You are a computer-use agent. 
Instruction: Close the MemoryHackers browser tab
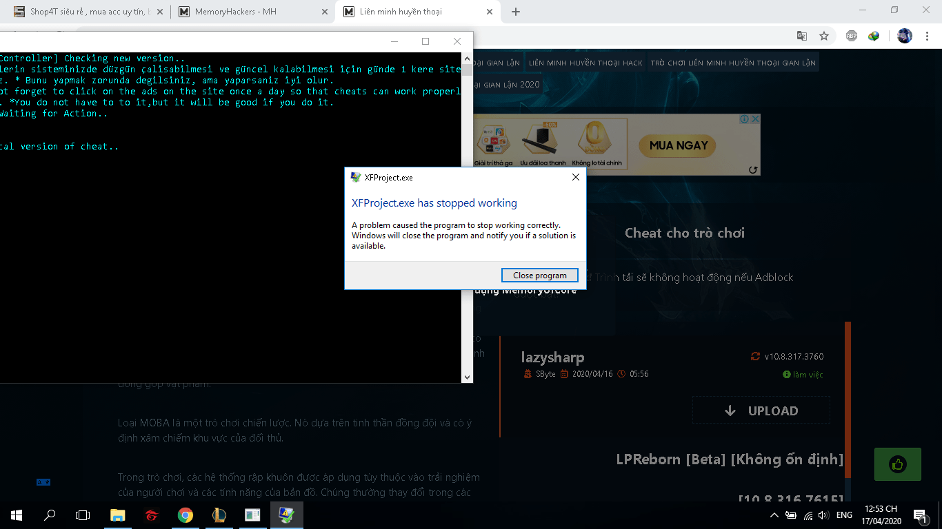(325, 12)
